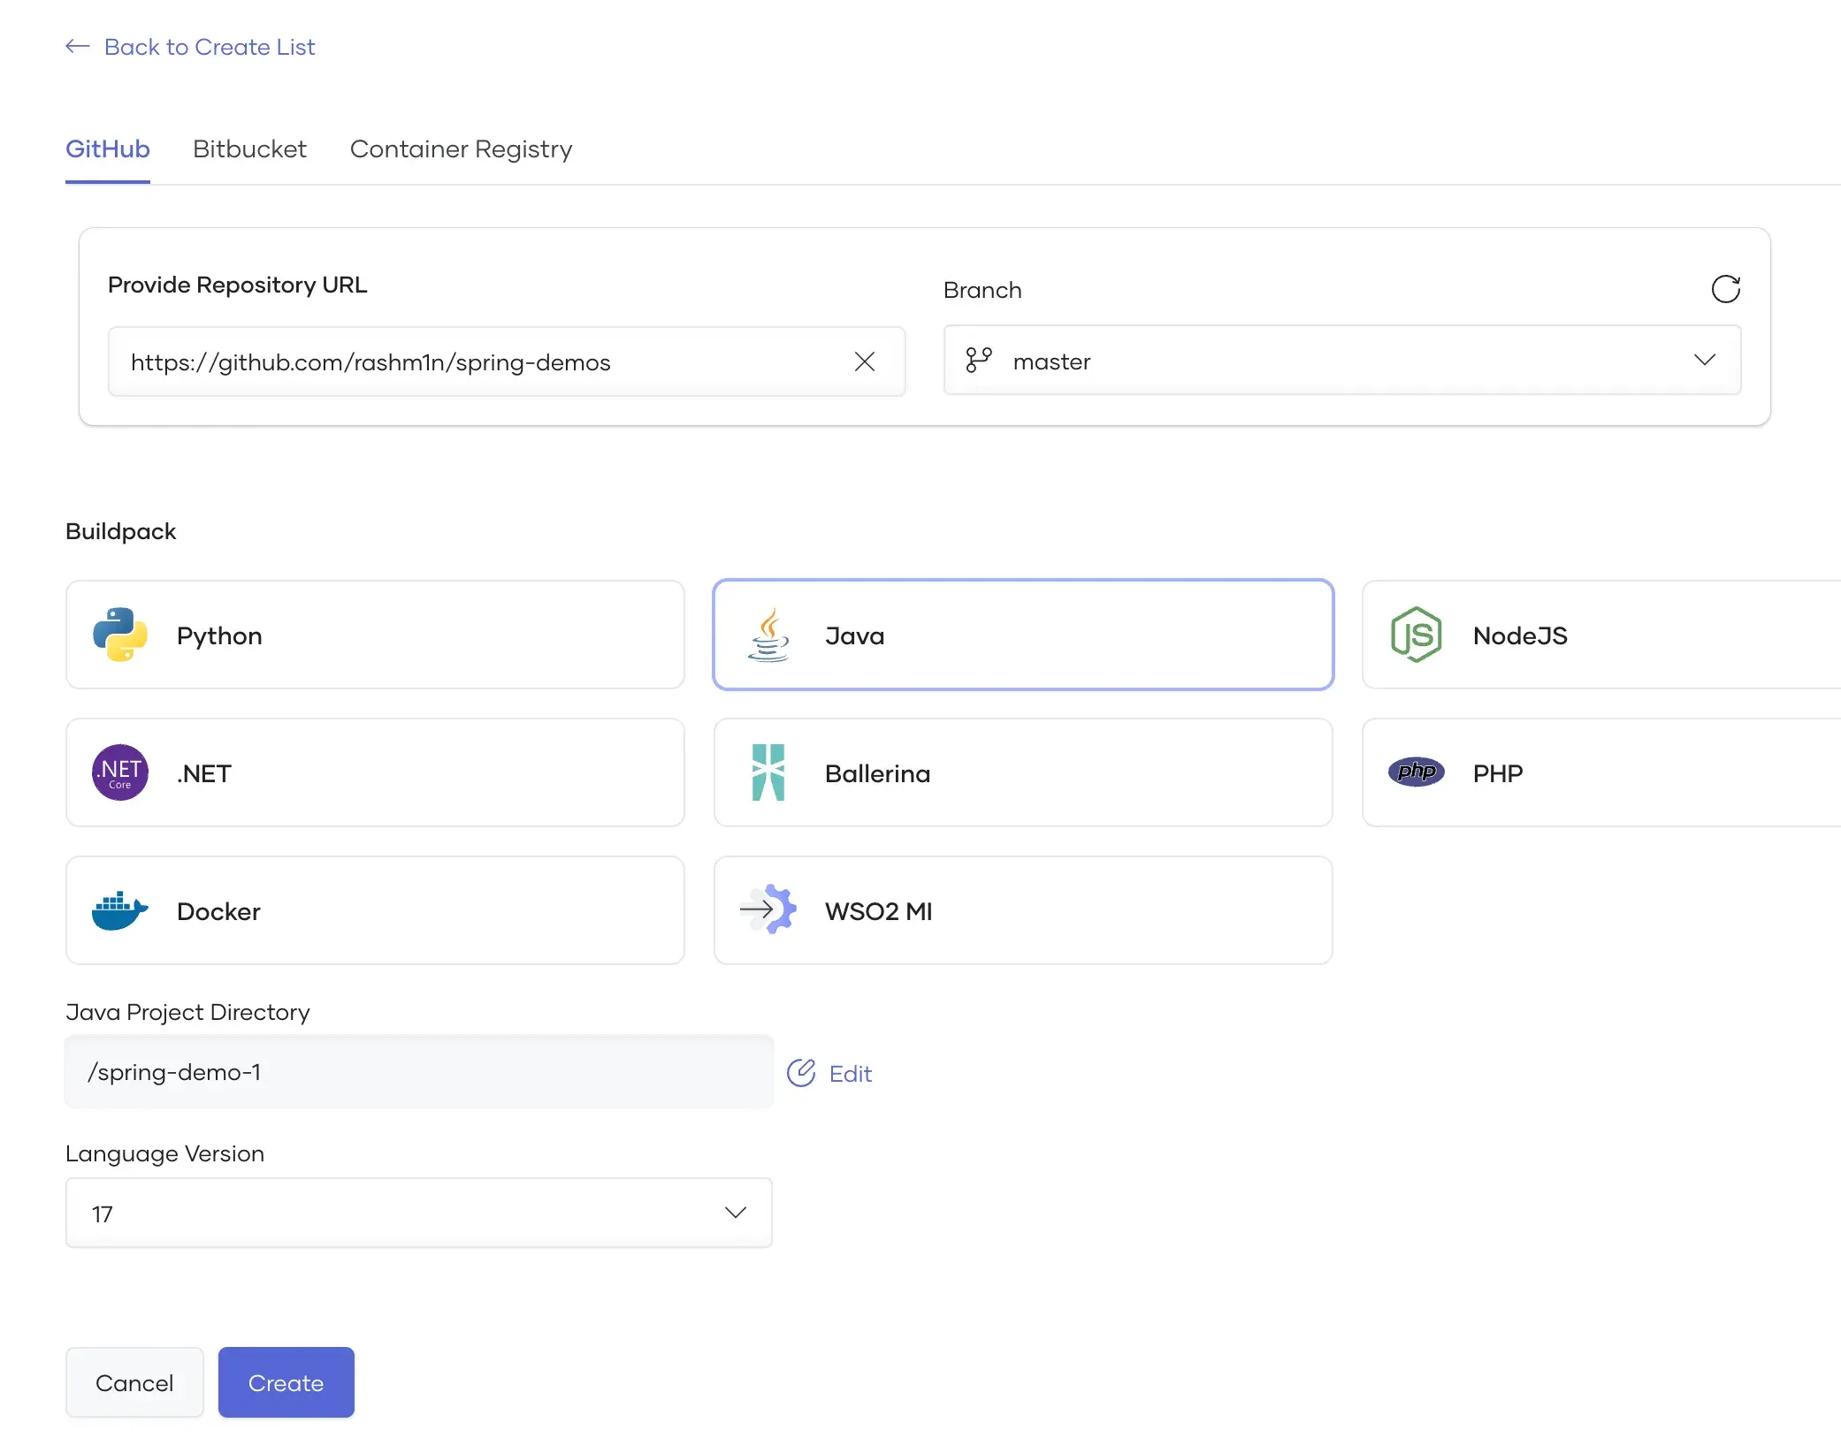
Task: Click the .NET Core purple icon
Action: click(x=120, y=772)
